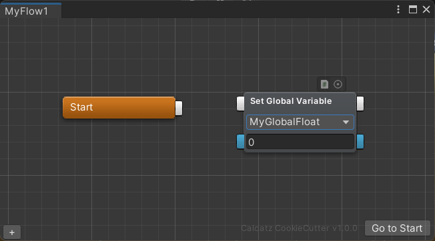Maximize the MyFlow1 window
435x241 pixels.
[x=413, y=9]
